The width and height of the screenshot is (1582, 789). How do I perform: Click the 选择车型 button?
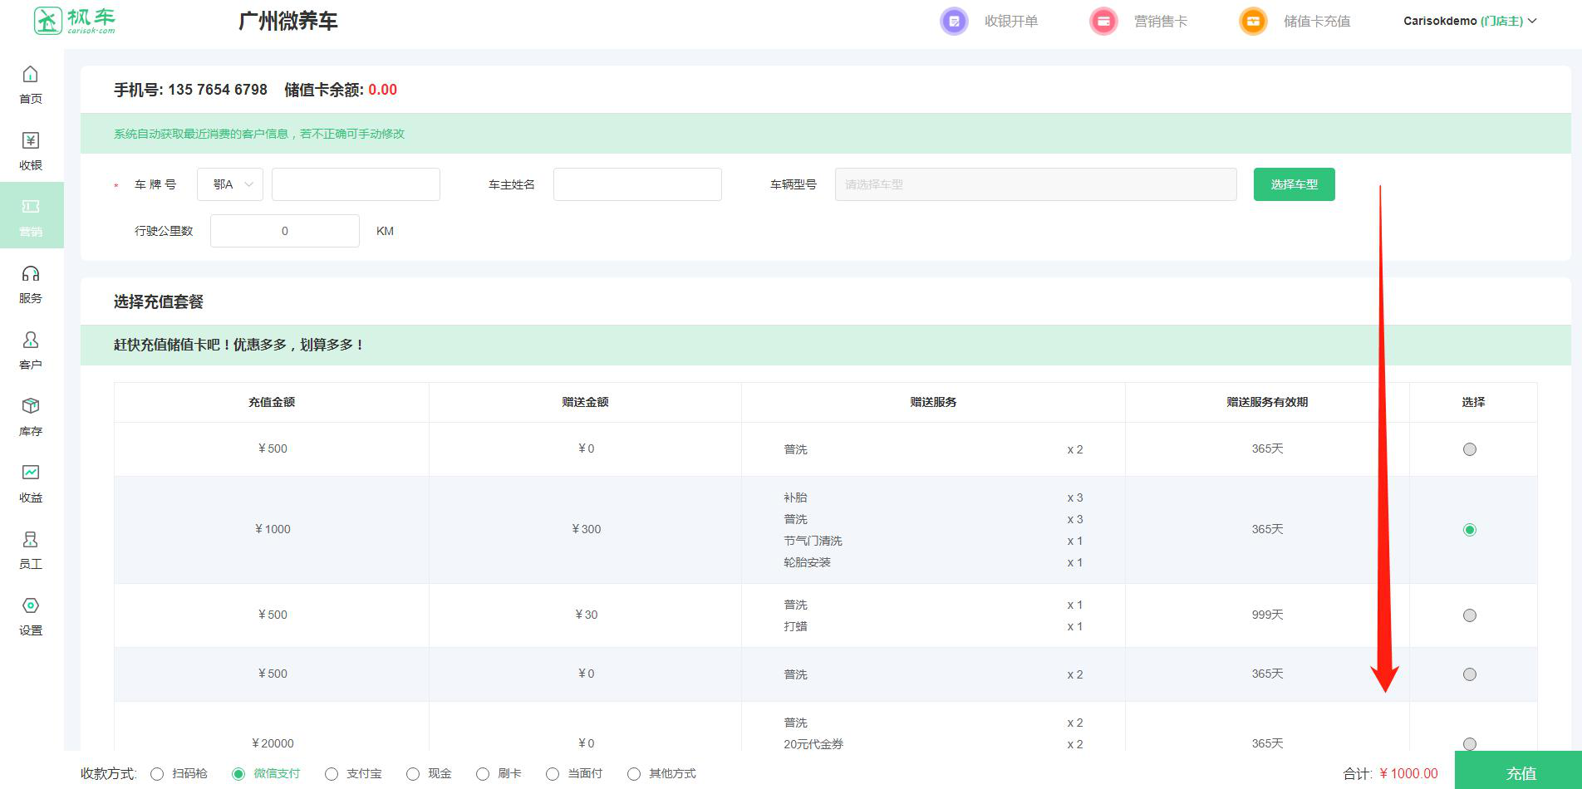point(1295,184)
